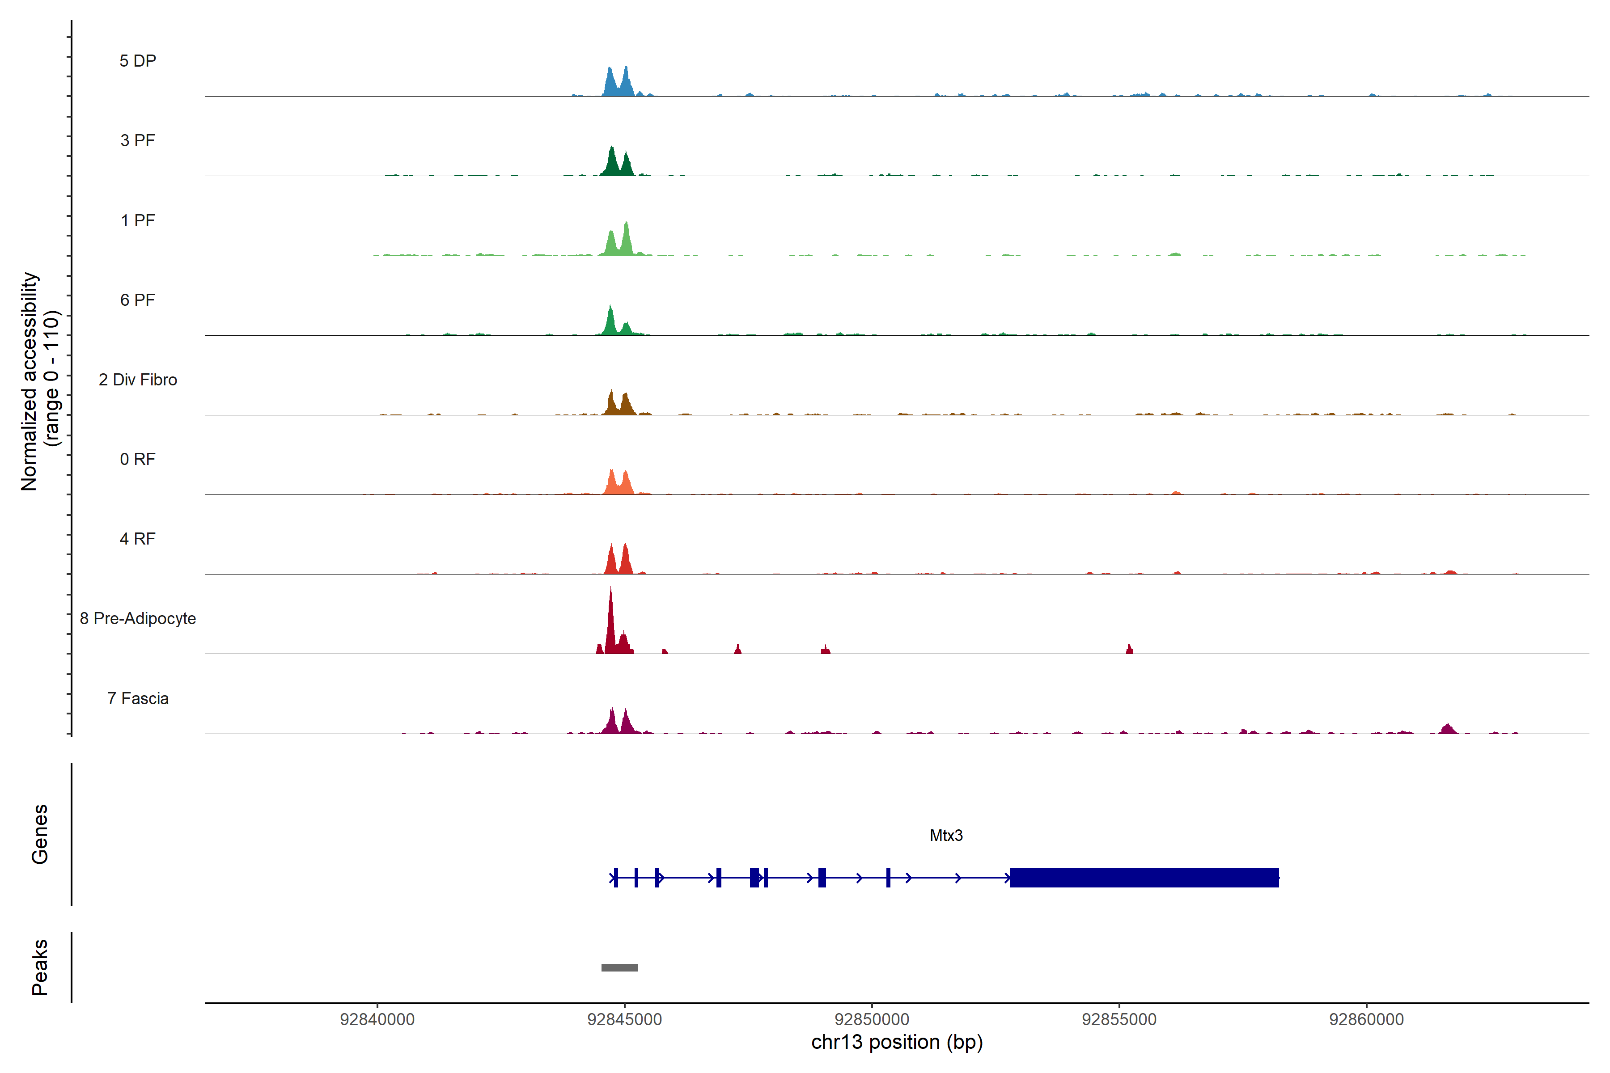Click the 2 Div Fibro label
The width and height of the screenshot is (1610, 1073).
[138, 380]
